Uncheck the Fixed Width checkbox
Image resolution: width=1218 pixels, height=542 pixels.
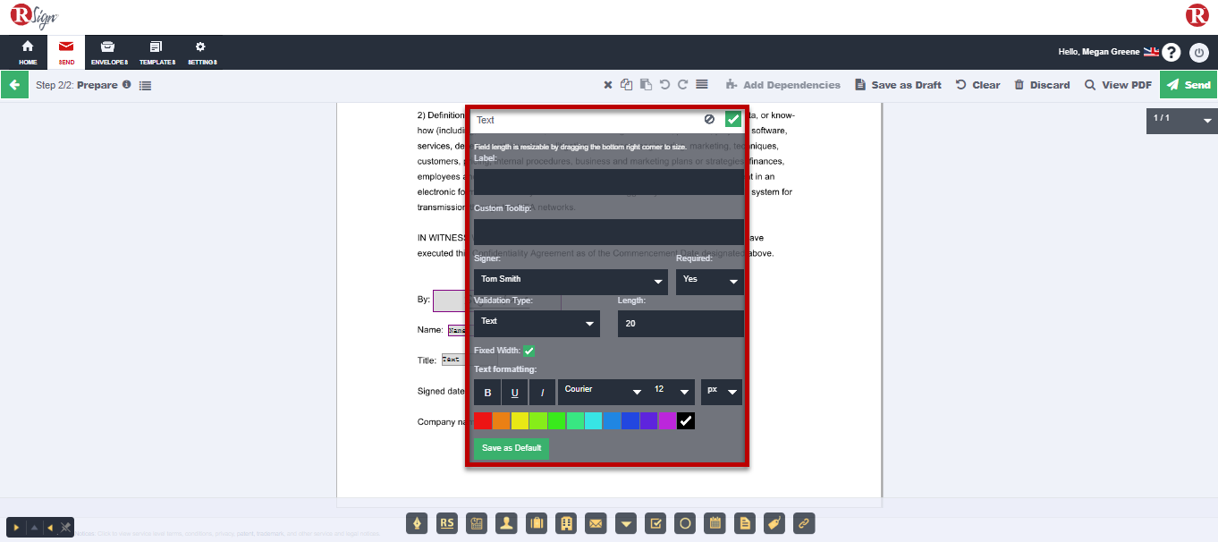coord(529,351)
